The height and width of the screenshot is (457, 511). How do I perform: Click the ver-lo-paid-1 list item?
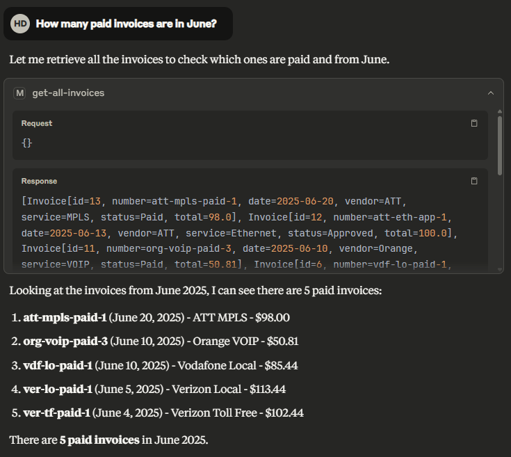pyautogui.click(x=148, y=390)
